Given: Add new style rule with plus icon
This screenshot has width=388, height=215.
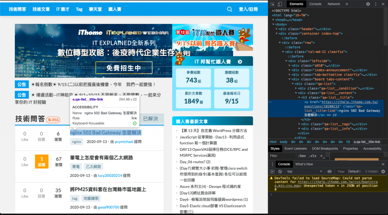Looking at the screenshot, I should click(321, 156).
